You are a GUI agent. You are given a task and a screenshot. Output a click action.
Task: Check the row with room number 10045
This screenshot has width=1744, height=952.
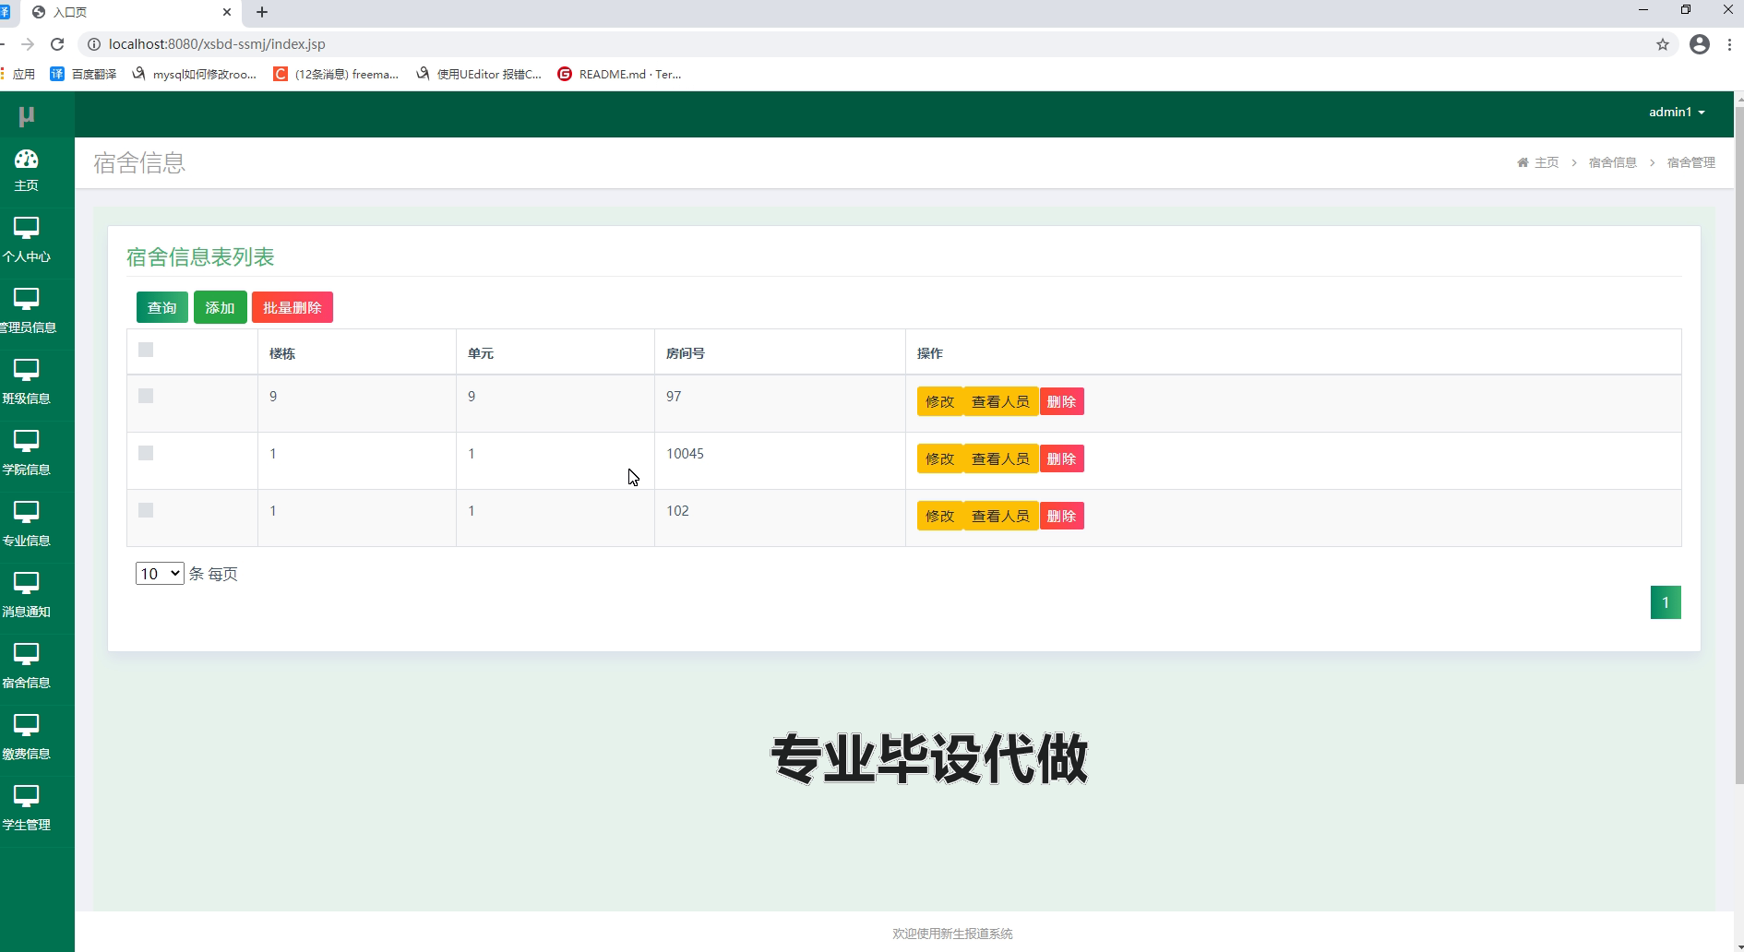pos(146,453)
